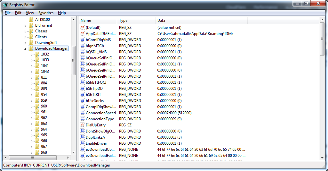Open the File menu

click(x=8, y=13)
